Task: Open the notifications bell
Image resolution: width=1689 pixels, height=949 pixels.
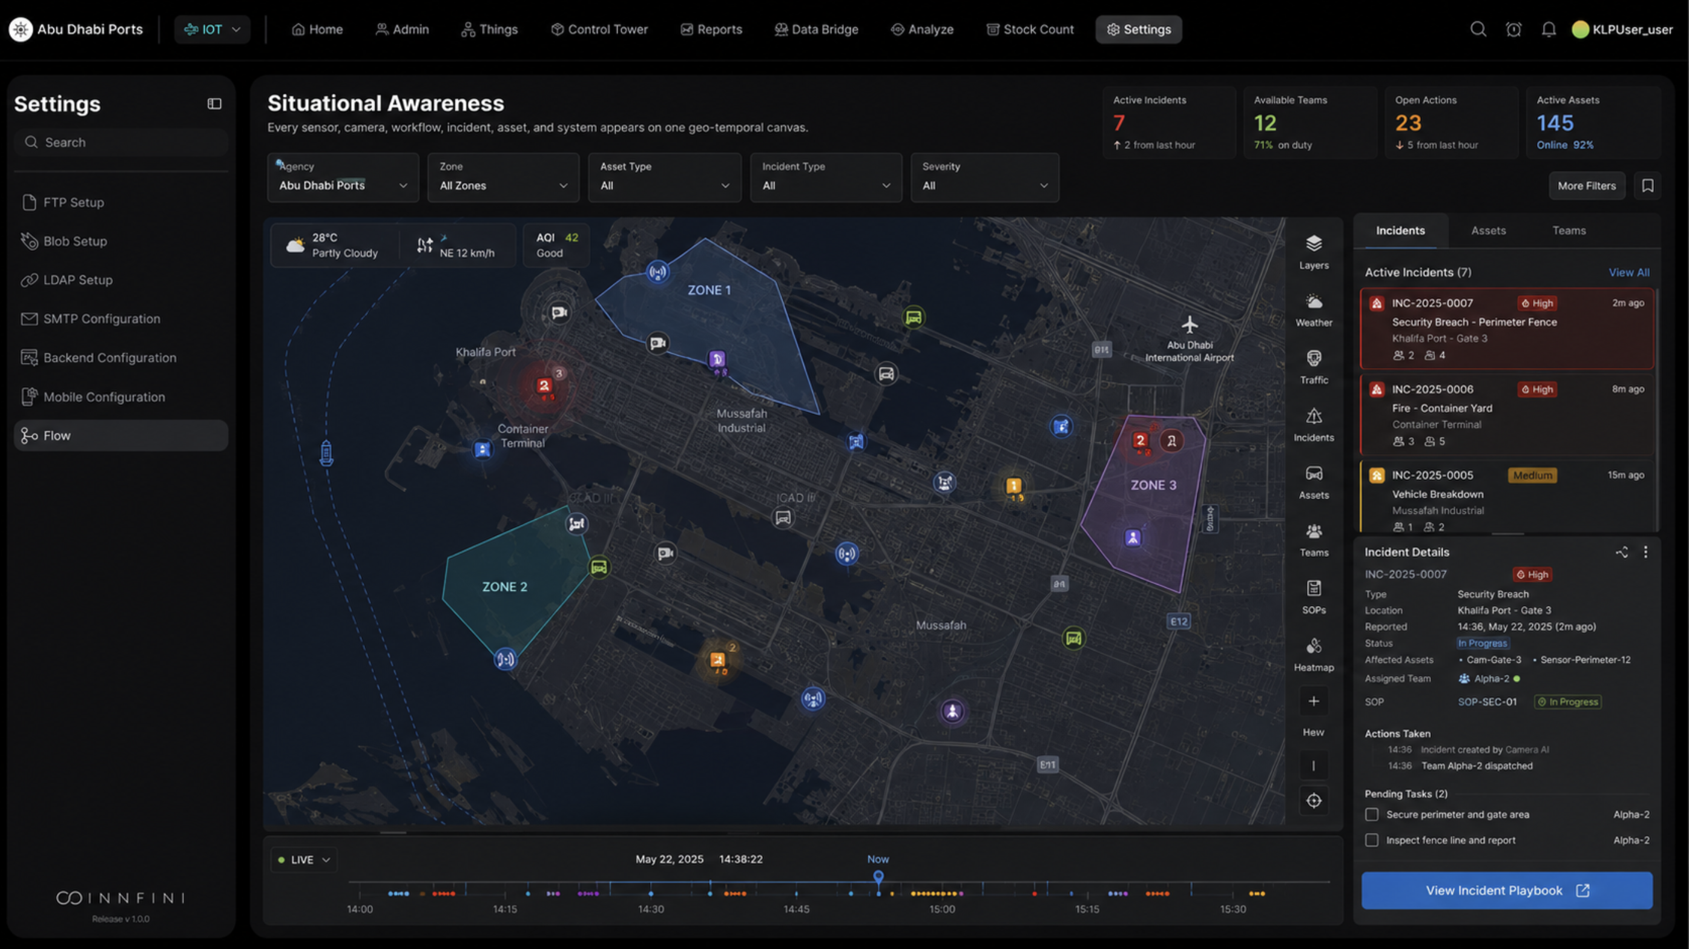Action: pyautogui.click(x=1549, y=29)
